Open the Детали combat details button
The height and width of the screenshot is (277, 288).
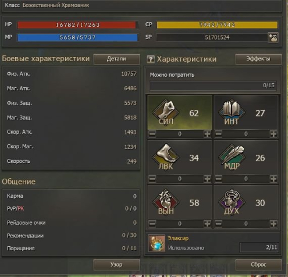click(x=116, y=59)
